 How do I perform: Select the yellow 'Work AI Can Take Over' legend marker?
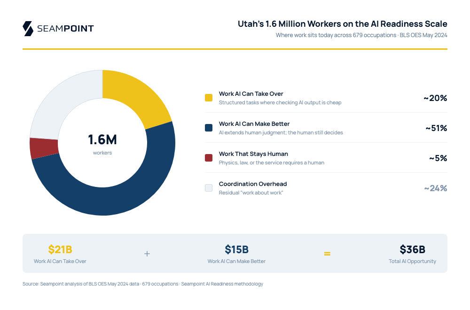tap(208, 97)
